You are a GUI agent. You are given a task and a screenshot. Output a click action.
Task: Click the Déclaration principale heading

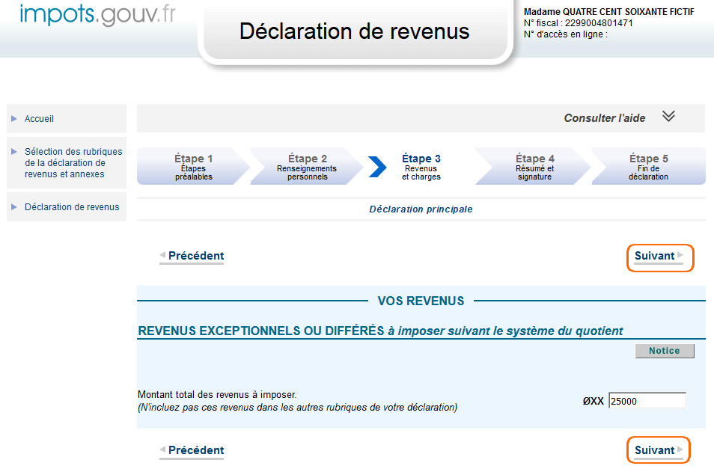(x=421, y=209)
